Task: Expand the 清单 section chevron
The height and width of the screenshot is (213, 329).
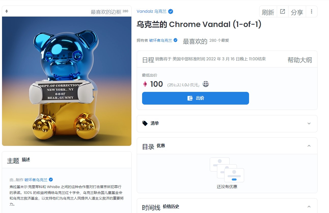Action: [x=309, y=123]
